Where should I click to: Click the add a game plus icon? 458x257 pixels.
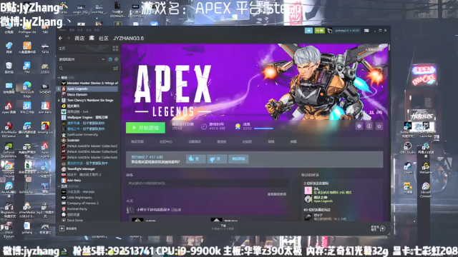click(62, 228)
